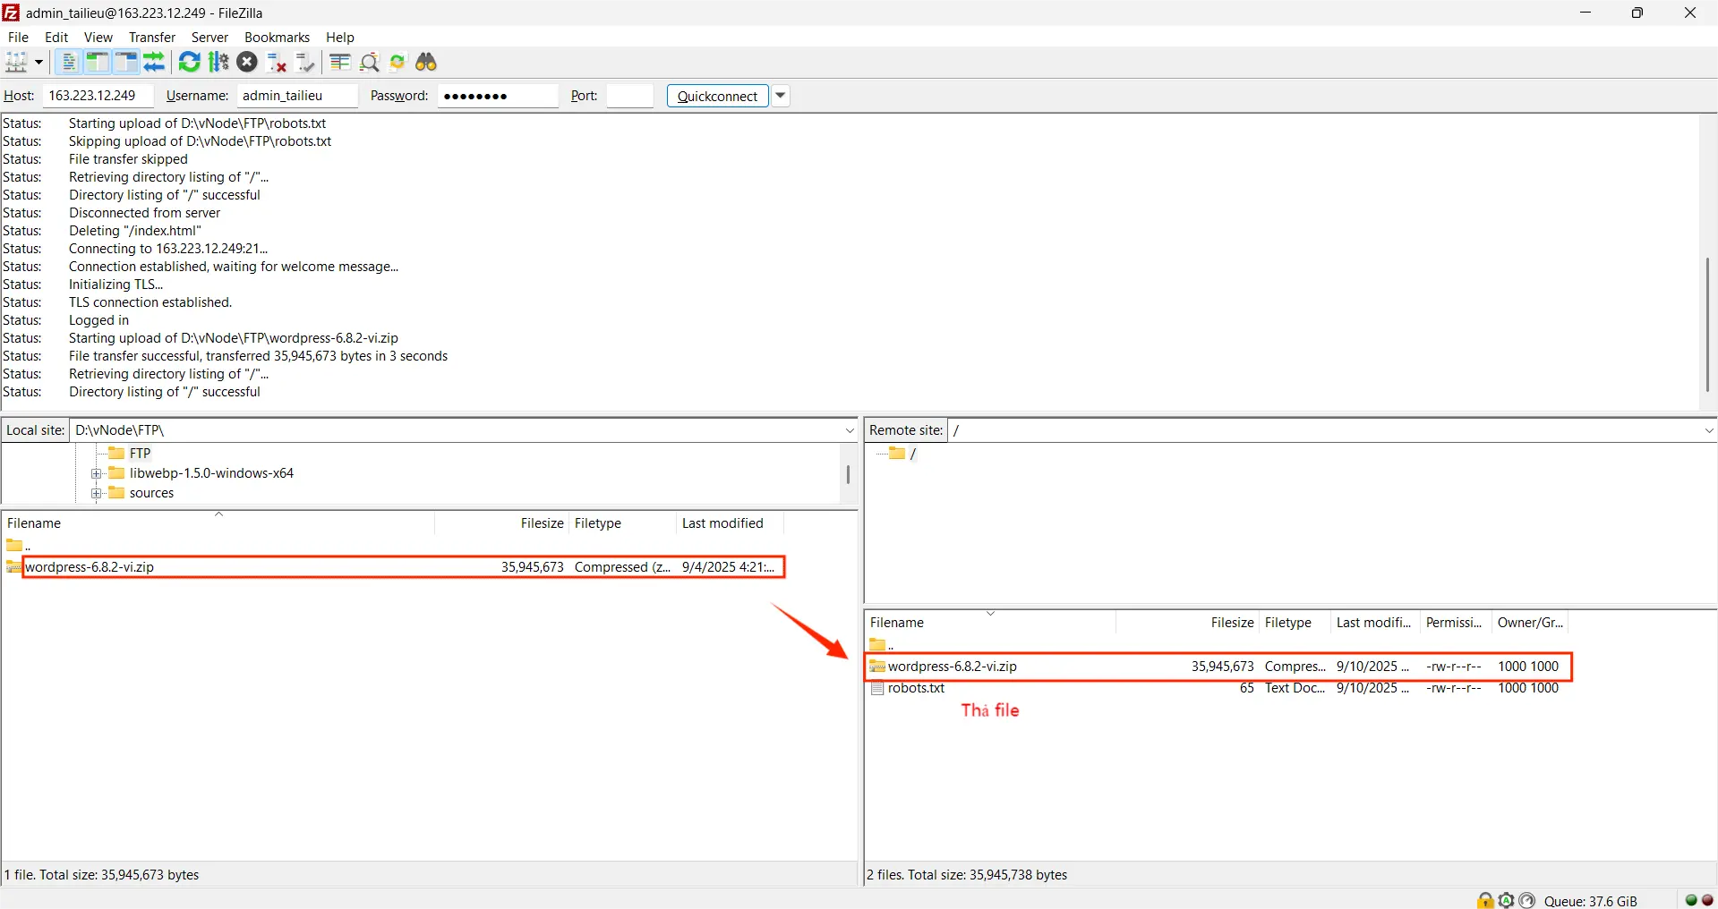
Task: Open directory listing filters dialog
Action: click(339, 62)
